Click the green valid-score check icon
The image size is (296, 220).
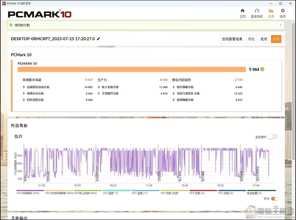click(x=11, y=25)
